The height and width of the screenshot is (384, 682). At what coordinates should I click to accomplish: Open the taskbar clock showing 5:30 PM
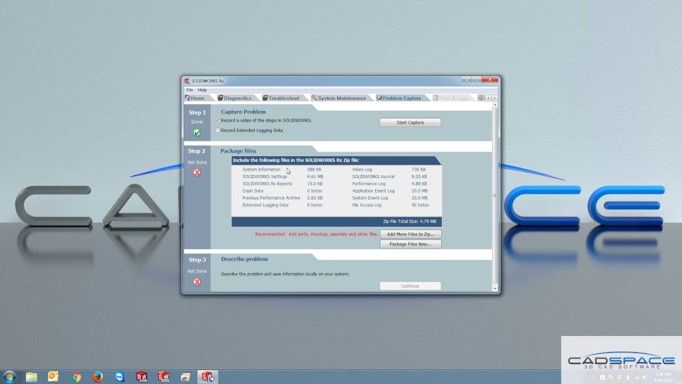click(x=663, y=377)
